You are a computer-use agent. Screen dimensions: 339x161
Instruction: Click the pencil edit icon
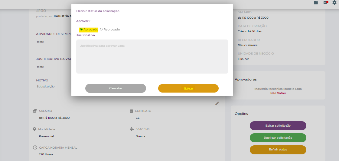(x=217, y=103)
